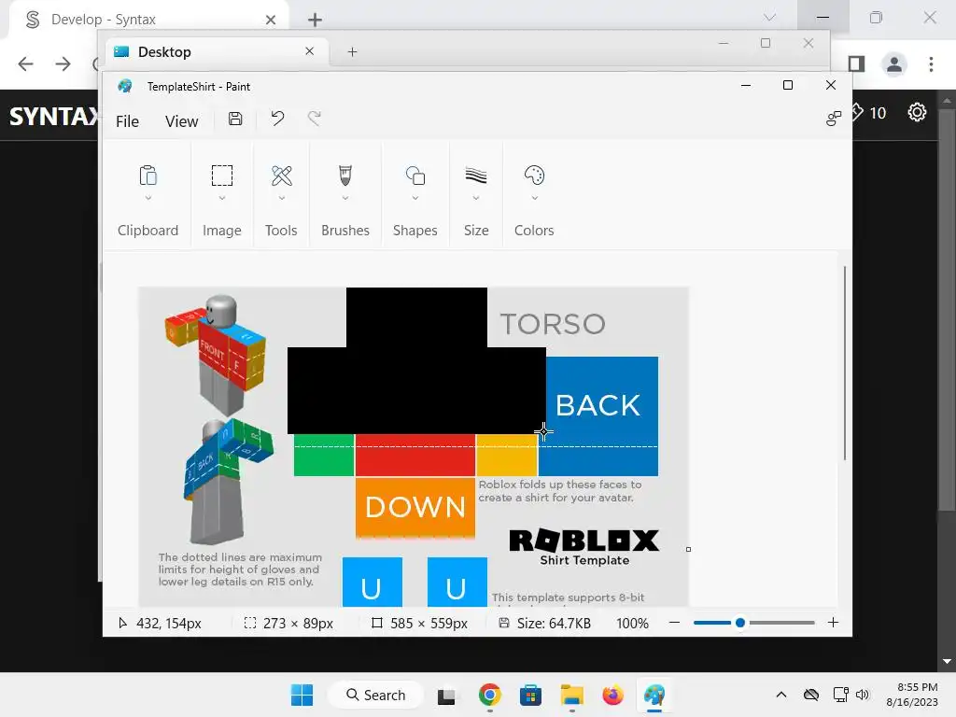Zoom out with the minus button

[x=674, y=623]
